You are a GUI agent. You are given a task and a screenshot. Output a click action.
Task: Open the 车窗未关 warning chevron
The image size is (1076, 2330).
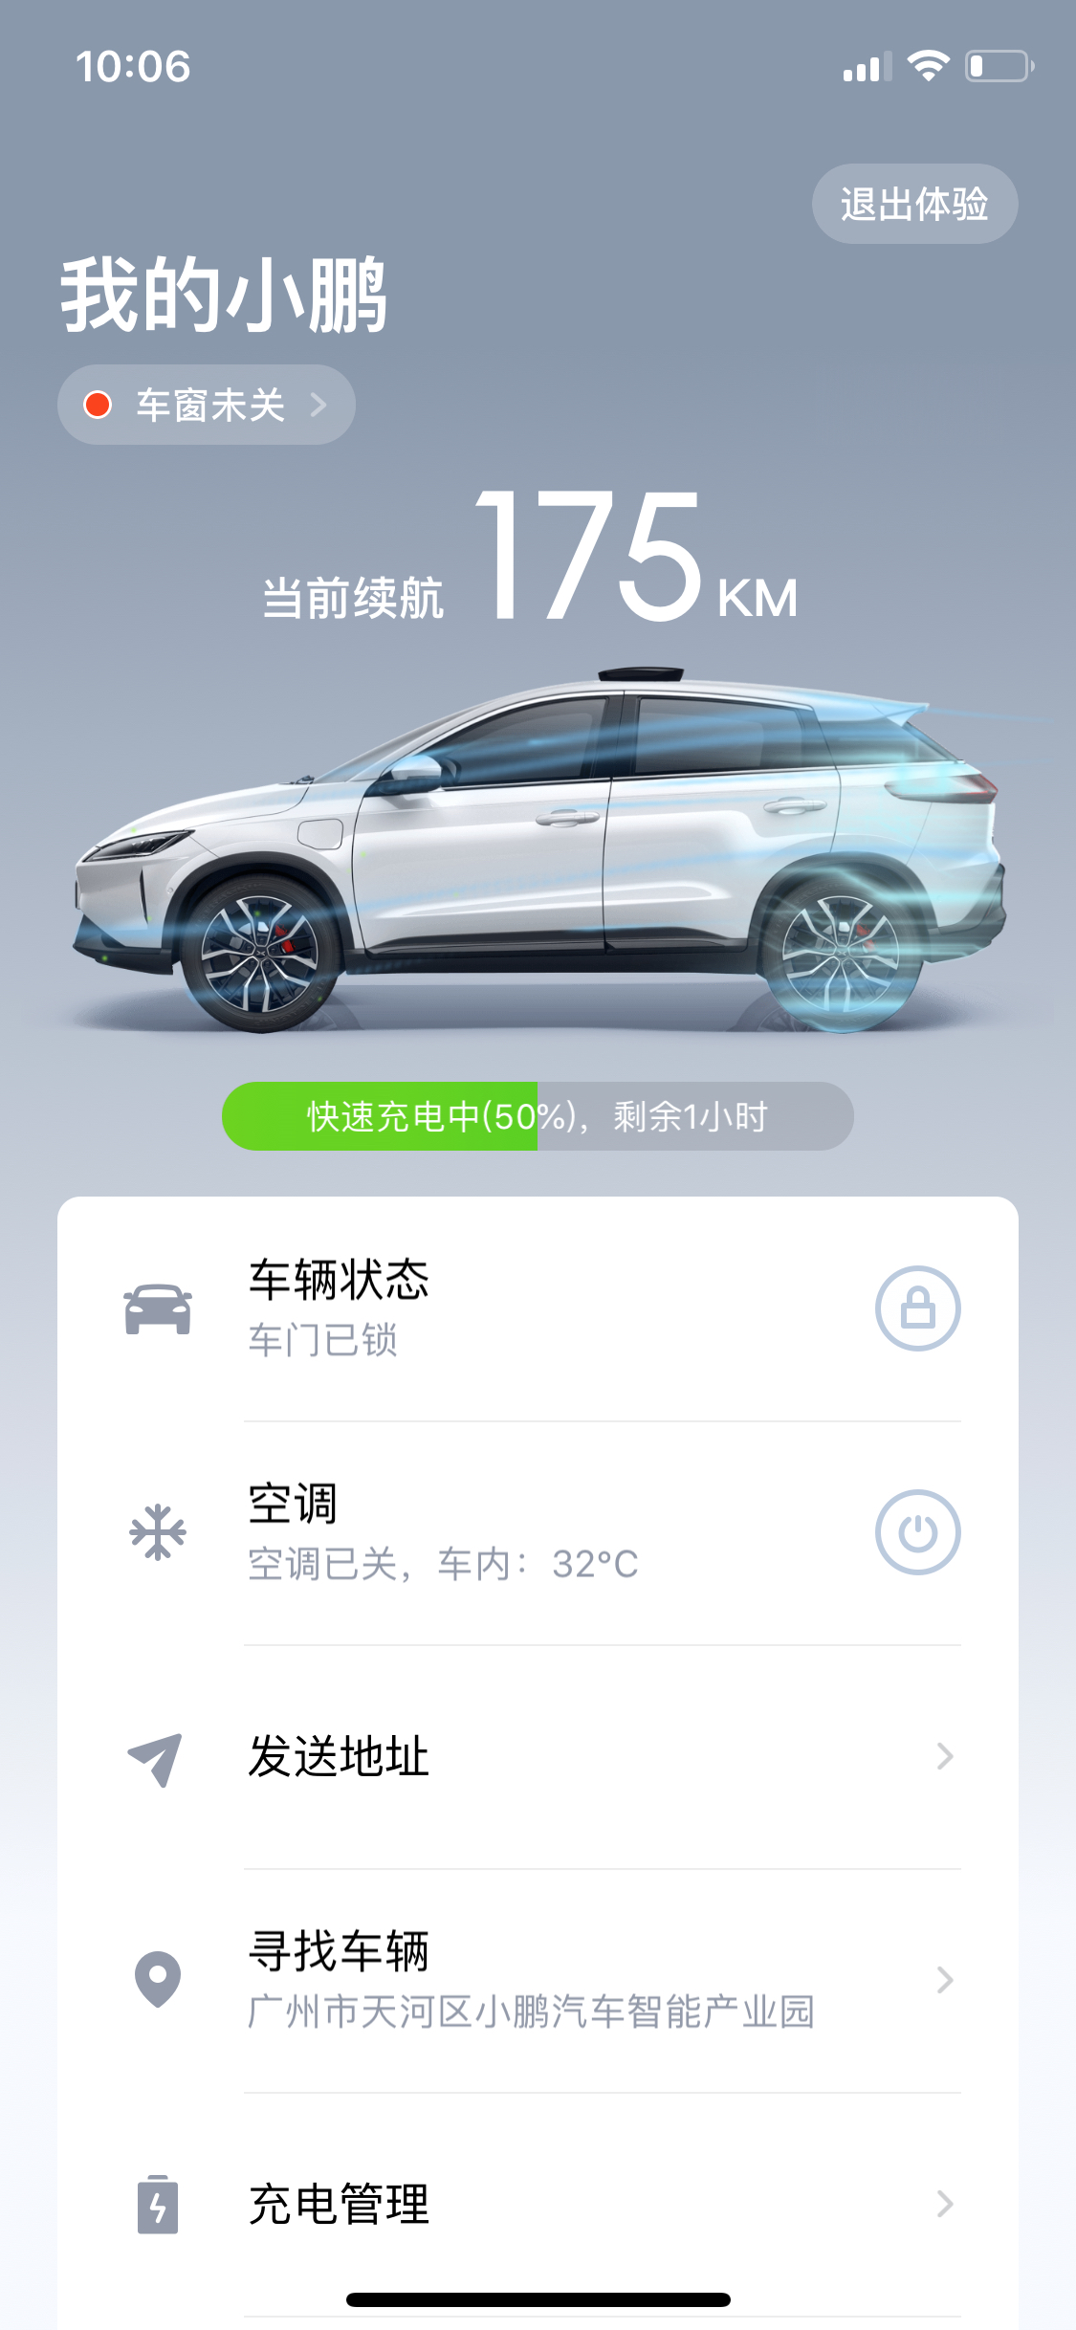coord(319,405)
